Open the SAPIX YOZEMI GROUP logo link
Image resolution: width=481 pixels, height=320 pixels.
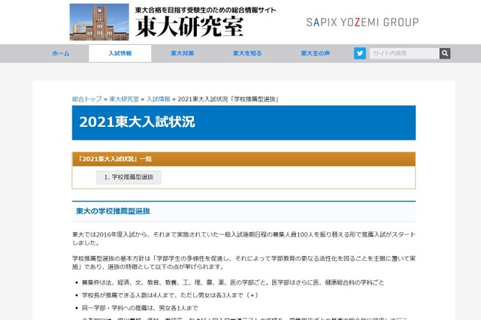click(x=362, y=23)
